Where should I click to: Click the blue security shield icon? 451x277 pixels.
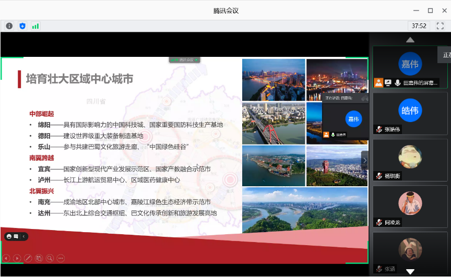[x=22, y=26]
